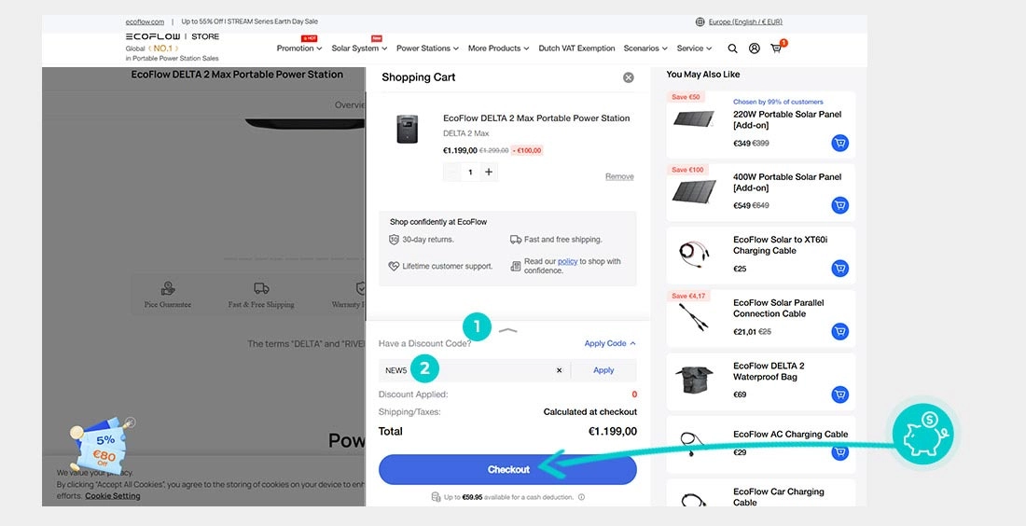Image resolution: width=1026 pixels, height=526 pixels.
Task: Click the Total €1.199,00 amount
Action: [613, 432]
